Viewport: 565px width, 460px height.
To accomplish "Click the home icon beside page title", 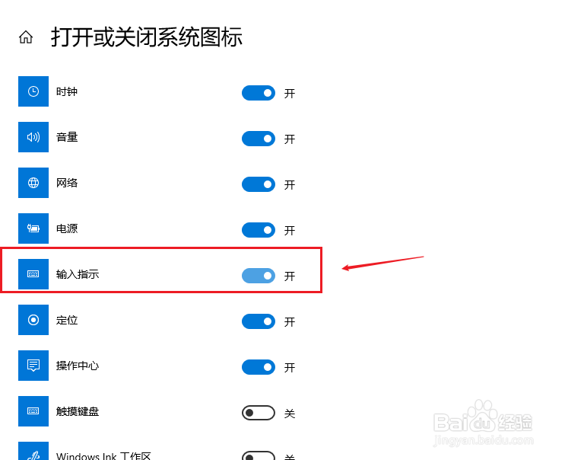I will [x=26, y=37].
